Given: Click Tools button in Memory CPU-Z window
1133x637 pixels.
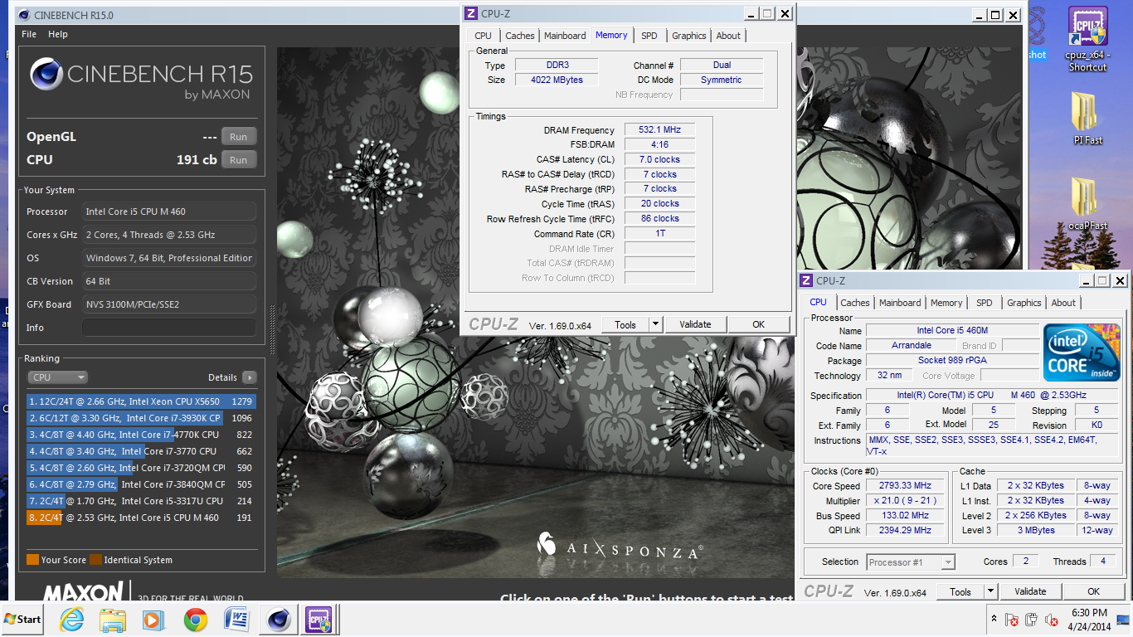Looking at the screenshot, I should (x=625, y=324).
